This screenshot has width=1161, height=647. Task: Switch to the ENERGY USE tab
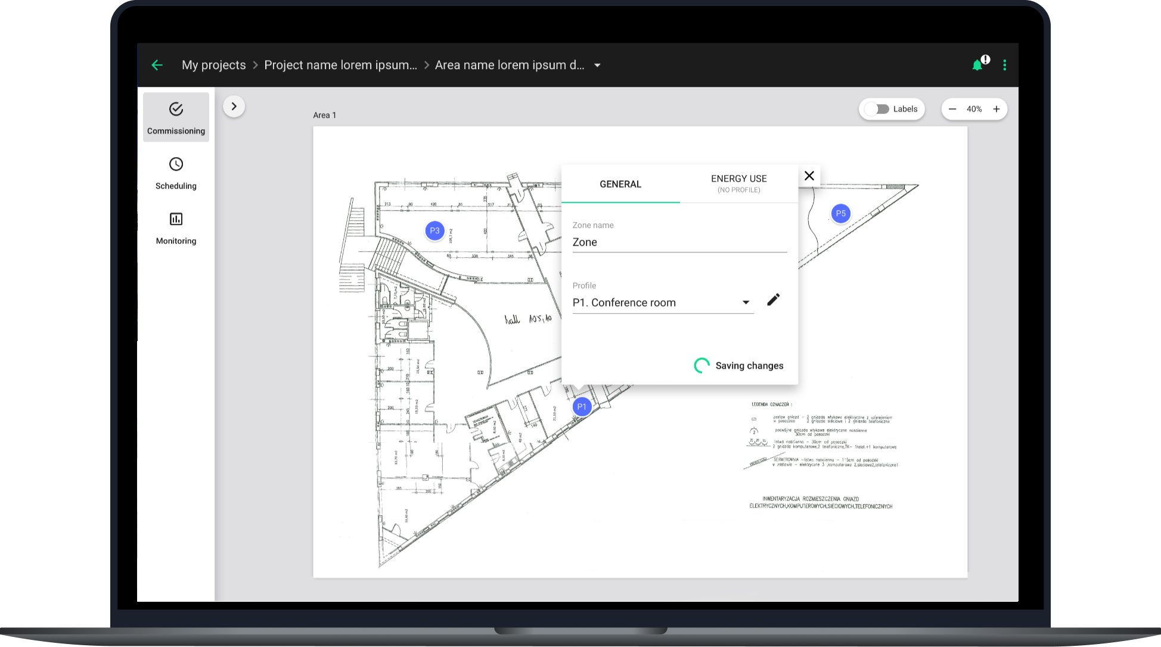click(739, 184)
